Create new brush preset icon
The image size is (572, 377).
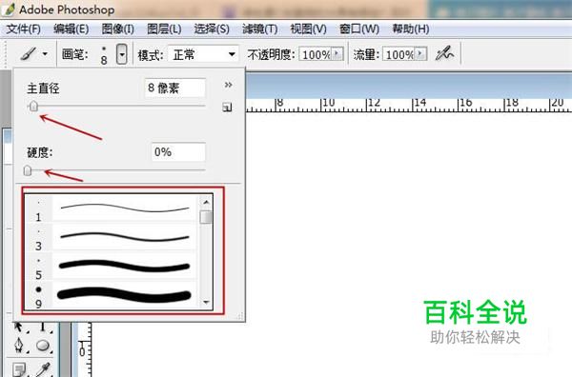pos(227,107)
